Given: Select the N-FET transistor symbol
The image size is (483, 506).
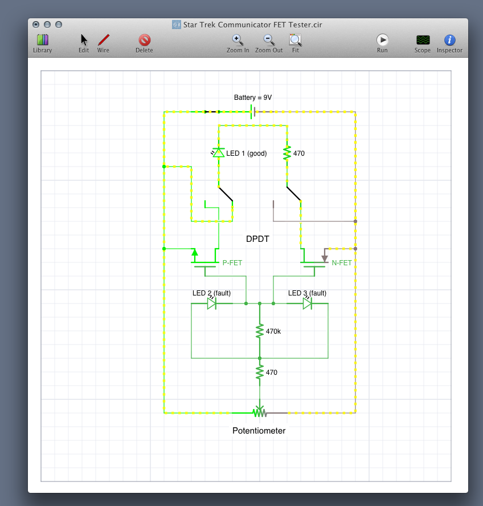Looking at the screenshot, I should tap(314, 262).
